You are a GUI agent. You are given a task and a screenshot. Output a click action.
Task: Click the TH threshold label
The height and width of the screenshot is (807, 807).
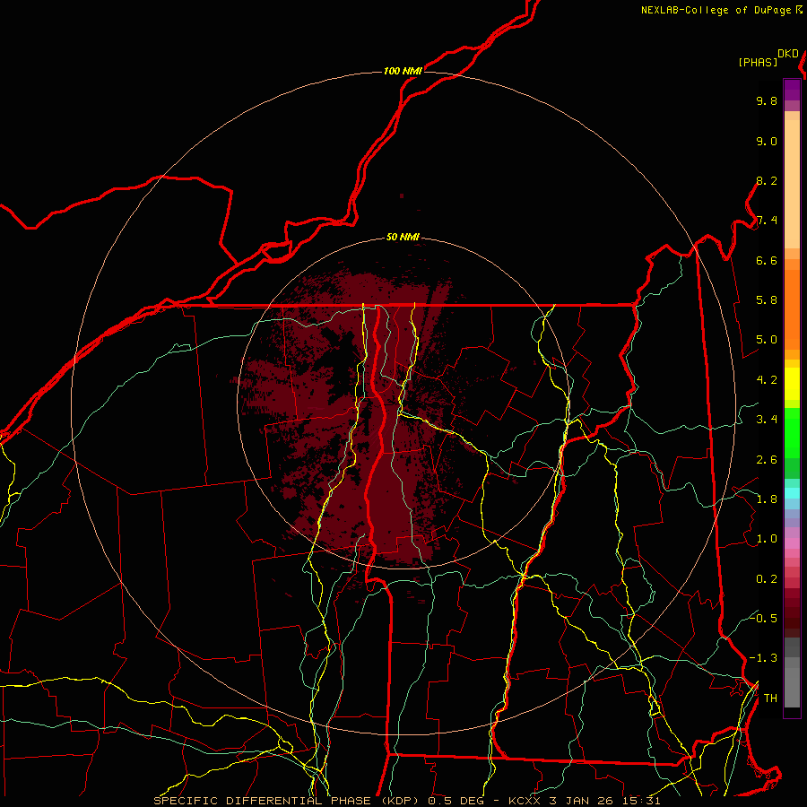(x=770, y=699)
